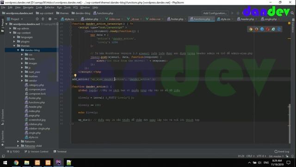Screen dimensions: 296x167
Task: Open the file in Edge browser icon
Action: point(279,29)
